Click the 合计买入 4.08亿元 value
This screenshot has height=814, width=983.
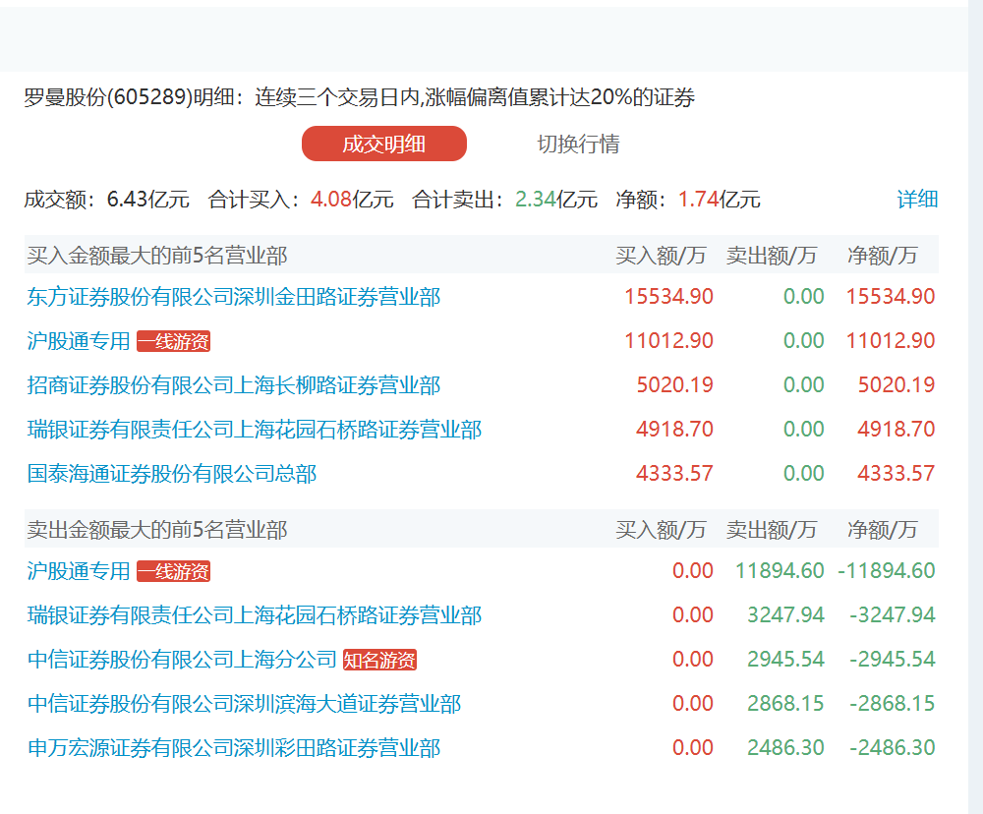pyautogui.click(x=352, y=200)
